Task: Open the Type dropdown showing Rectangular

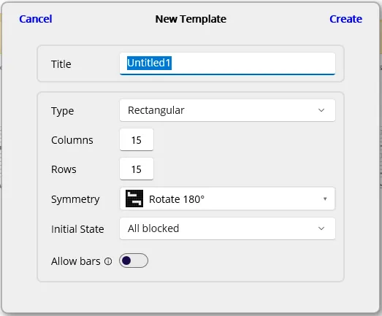Action: (x=227, y=110)
